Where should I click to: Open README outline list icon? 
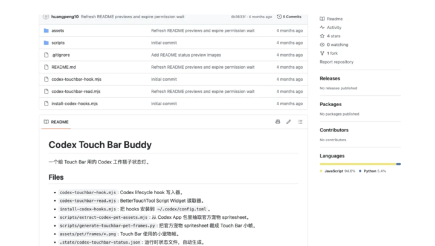[x=300, y=122]
